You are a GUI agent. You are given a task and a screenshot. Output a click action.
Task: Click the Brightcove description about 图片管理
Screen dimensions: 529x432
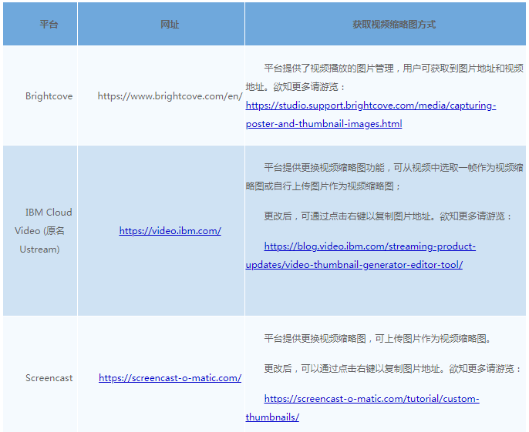[x=385, y=78]
